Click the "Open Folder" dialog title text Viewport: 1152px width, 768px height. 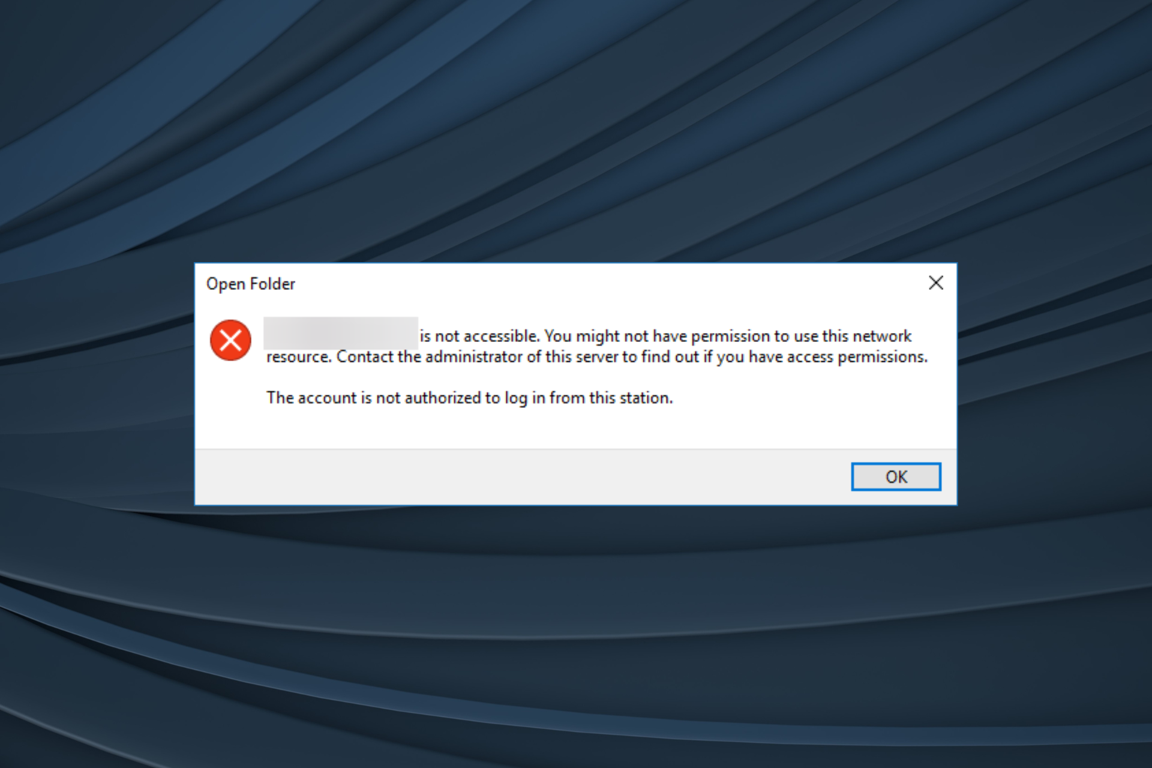click(x=251, y=284)
